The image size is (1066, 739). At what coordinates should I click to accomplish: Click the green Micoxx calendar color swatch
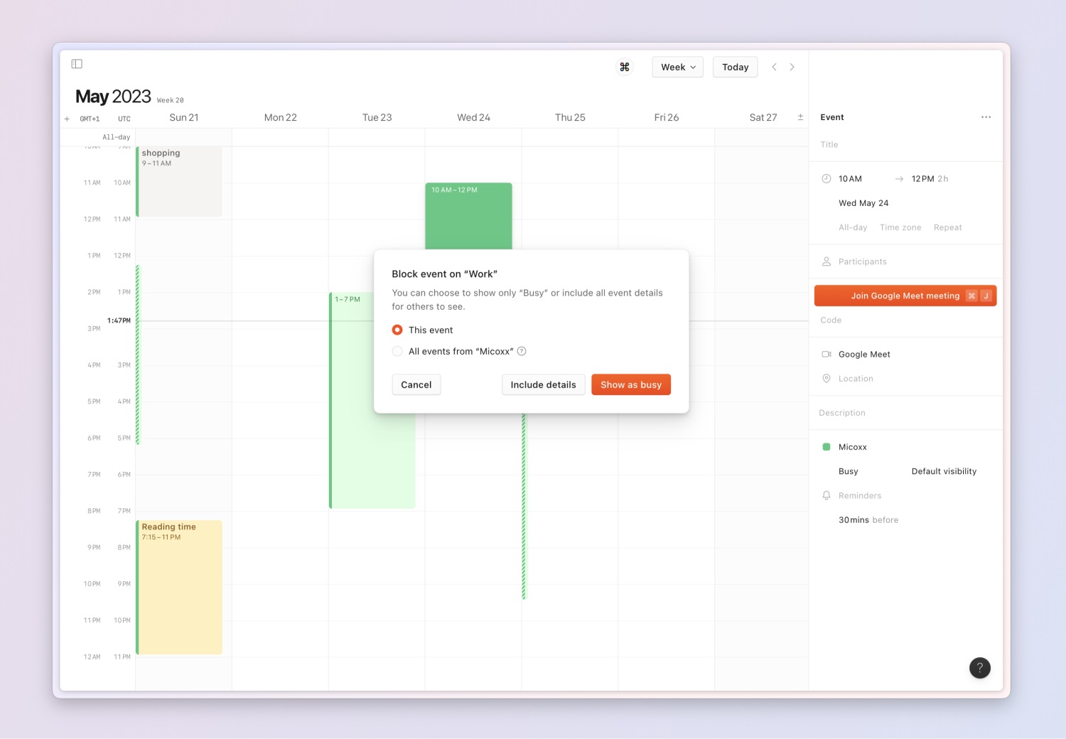827,447
